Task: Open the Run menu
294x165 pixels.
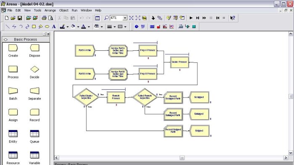Action: (74, 10)
